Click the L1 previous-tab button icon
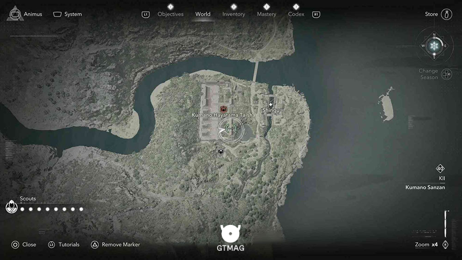The width and height of the screenshot is (462, 260). point(146,14)
